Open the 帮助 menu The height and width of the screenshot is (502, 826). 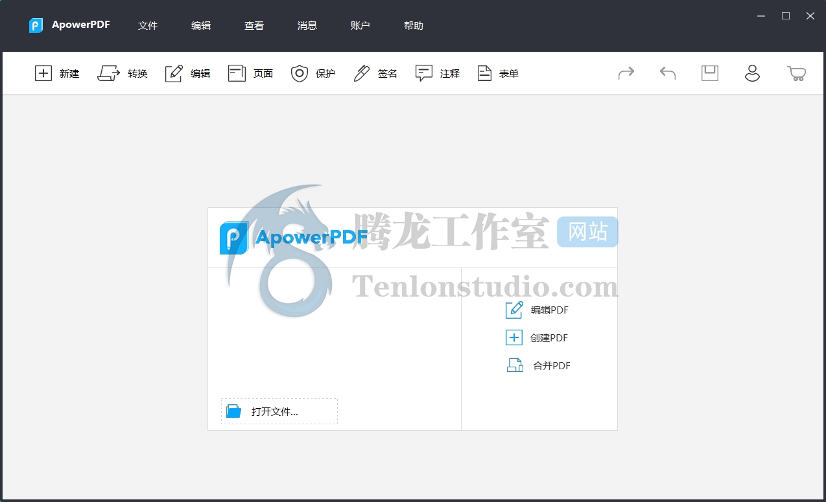coord(414,26)
